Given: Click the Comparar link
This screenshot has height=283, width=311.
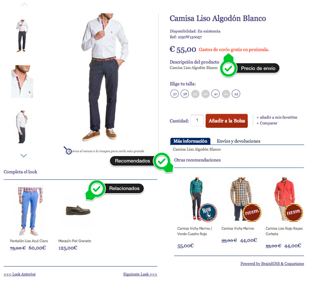Looking at the screenshot, I should [267, 123].
